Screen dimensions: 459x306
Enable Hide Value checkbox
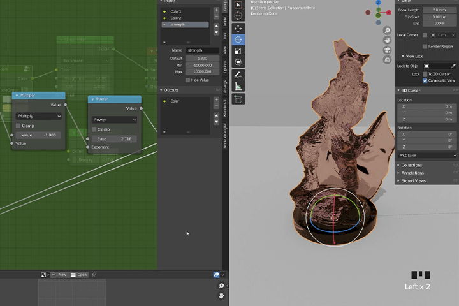[x=187, y=80]
